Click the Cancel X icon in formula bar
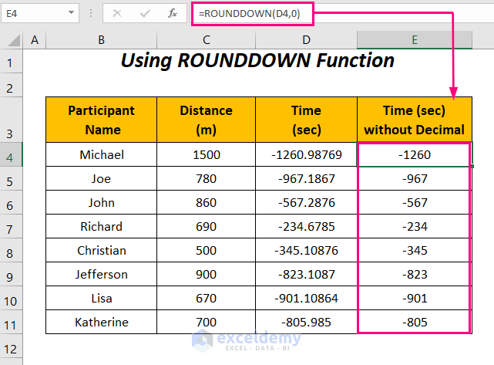This screenshot has height=365, width=494. coord(117,13)
